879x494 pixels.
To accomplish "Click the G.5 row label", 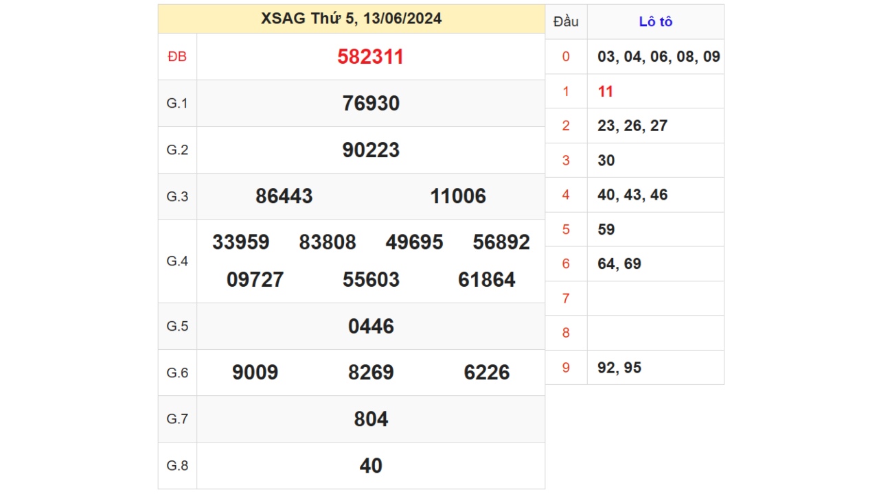I will [x=177, y=327].
